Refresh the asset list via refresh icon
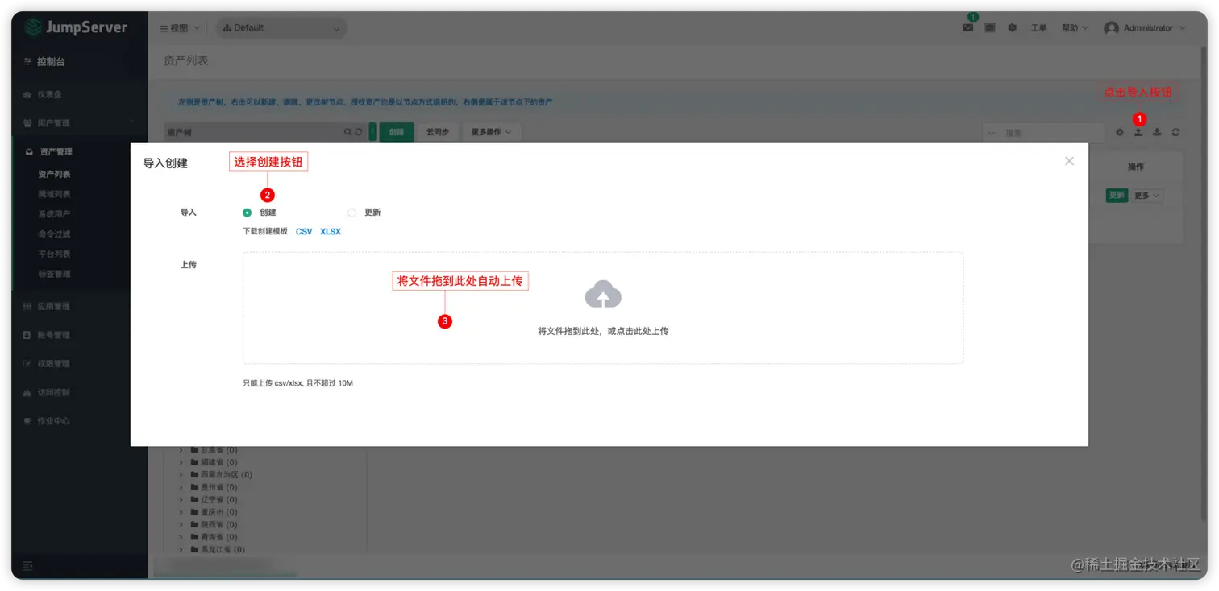The width and height of the screenshot is (1219, 591). 1175,132
